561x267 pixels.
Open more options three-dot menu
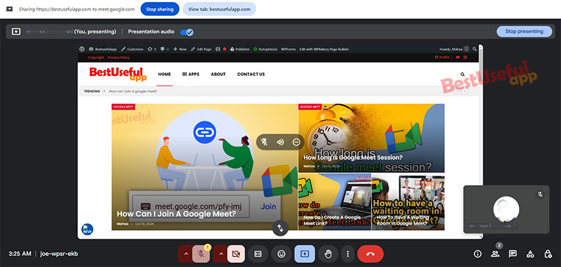347,254
